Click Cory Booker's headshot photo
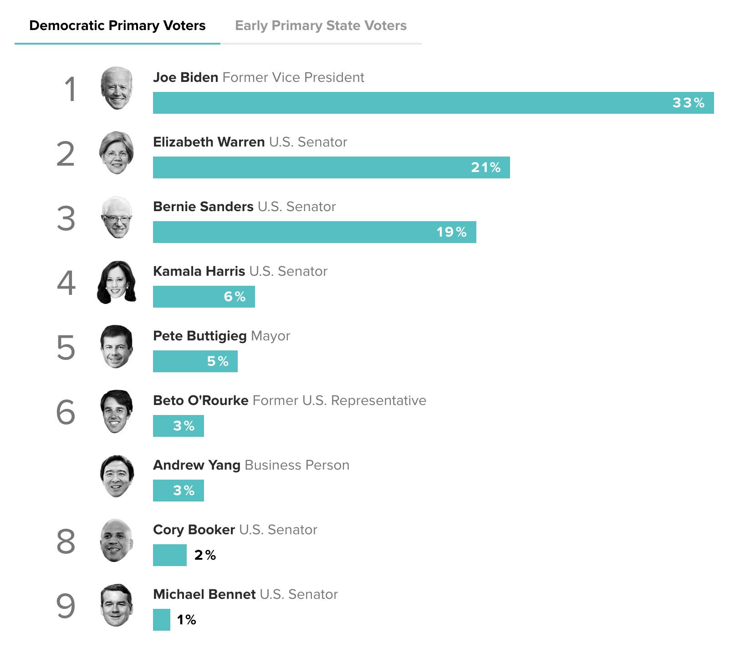Viewport: 735px width, 648px height. point(117,541)
